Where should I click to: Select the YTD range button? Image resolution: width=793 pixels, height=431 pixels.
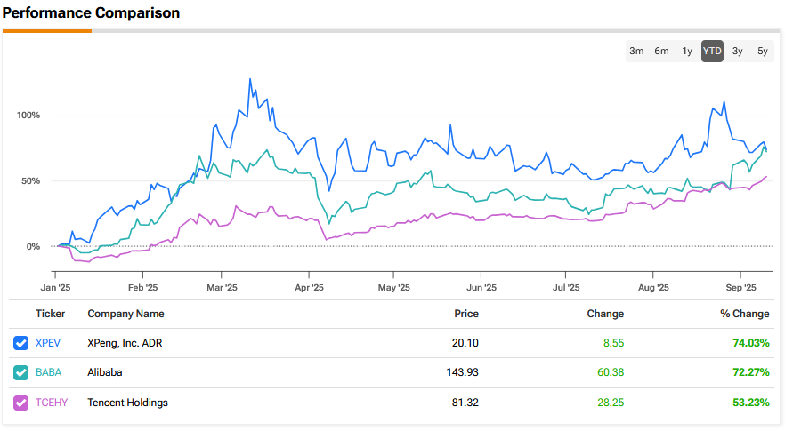click(x=712, y=51)
